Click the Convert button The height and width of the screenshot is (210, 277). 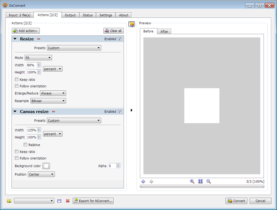236,201
